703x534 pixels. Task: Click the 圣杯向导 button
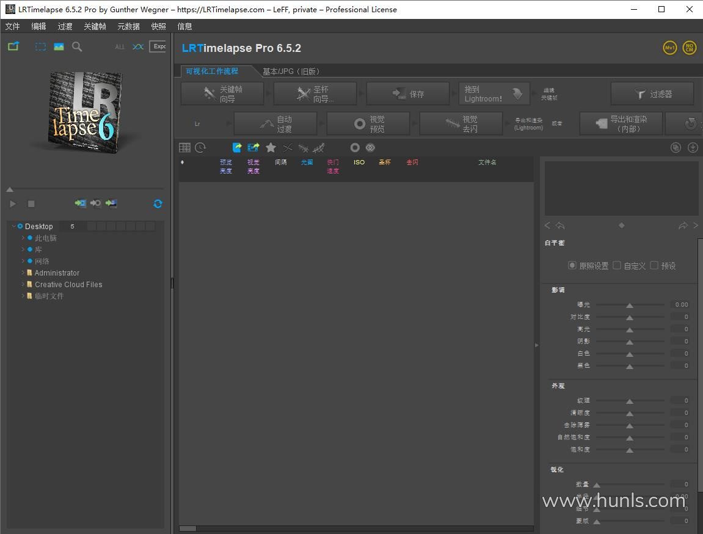pos(315,93)
